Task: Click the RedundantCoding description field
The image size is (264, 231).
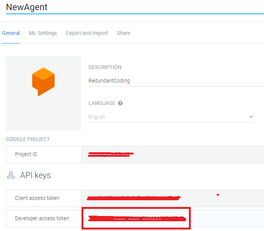Action: 176,81
